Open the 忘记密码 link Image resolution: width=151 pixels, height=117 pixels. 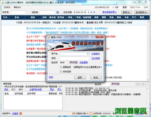[96, 58]
